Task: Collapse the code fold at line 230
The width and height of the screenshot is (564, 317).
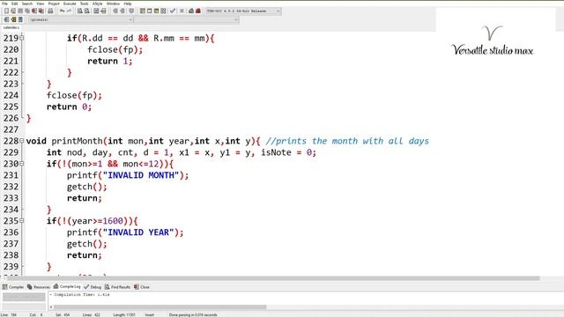Action: tap(22, 164)
